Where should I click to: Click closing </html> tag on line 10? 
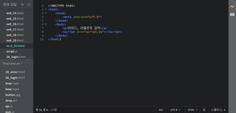pyautogui.click(x=54, y=39)
